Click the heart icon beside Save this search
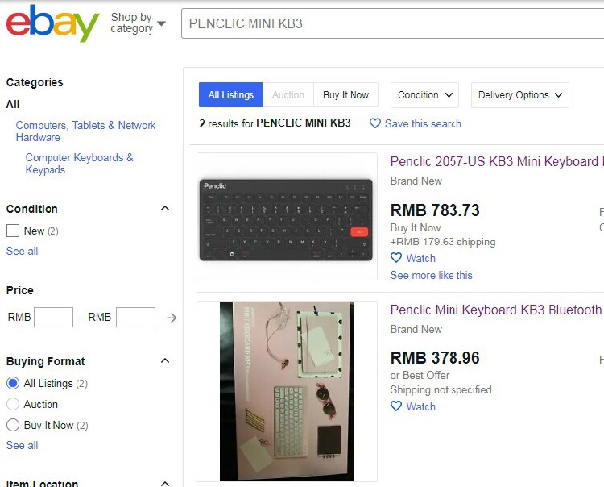The image size is (604, 487). (x=375, y=123)
